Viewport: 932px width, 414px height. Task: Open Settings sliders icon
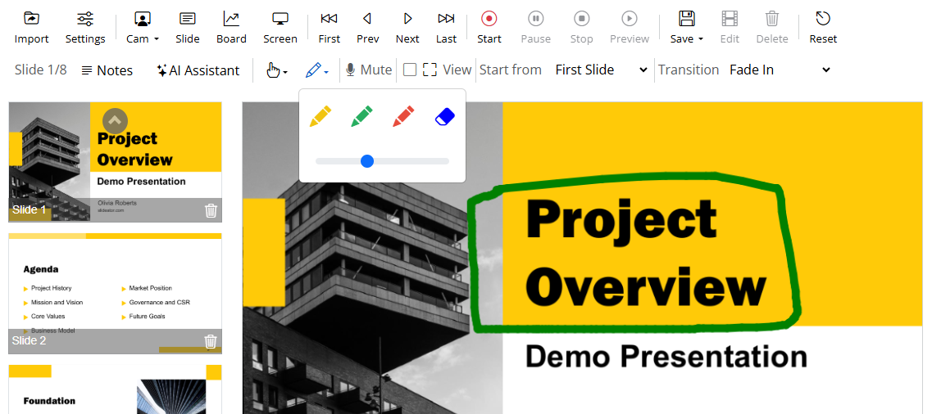[x=85, y=18]
